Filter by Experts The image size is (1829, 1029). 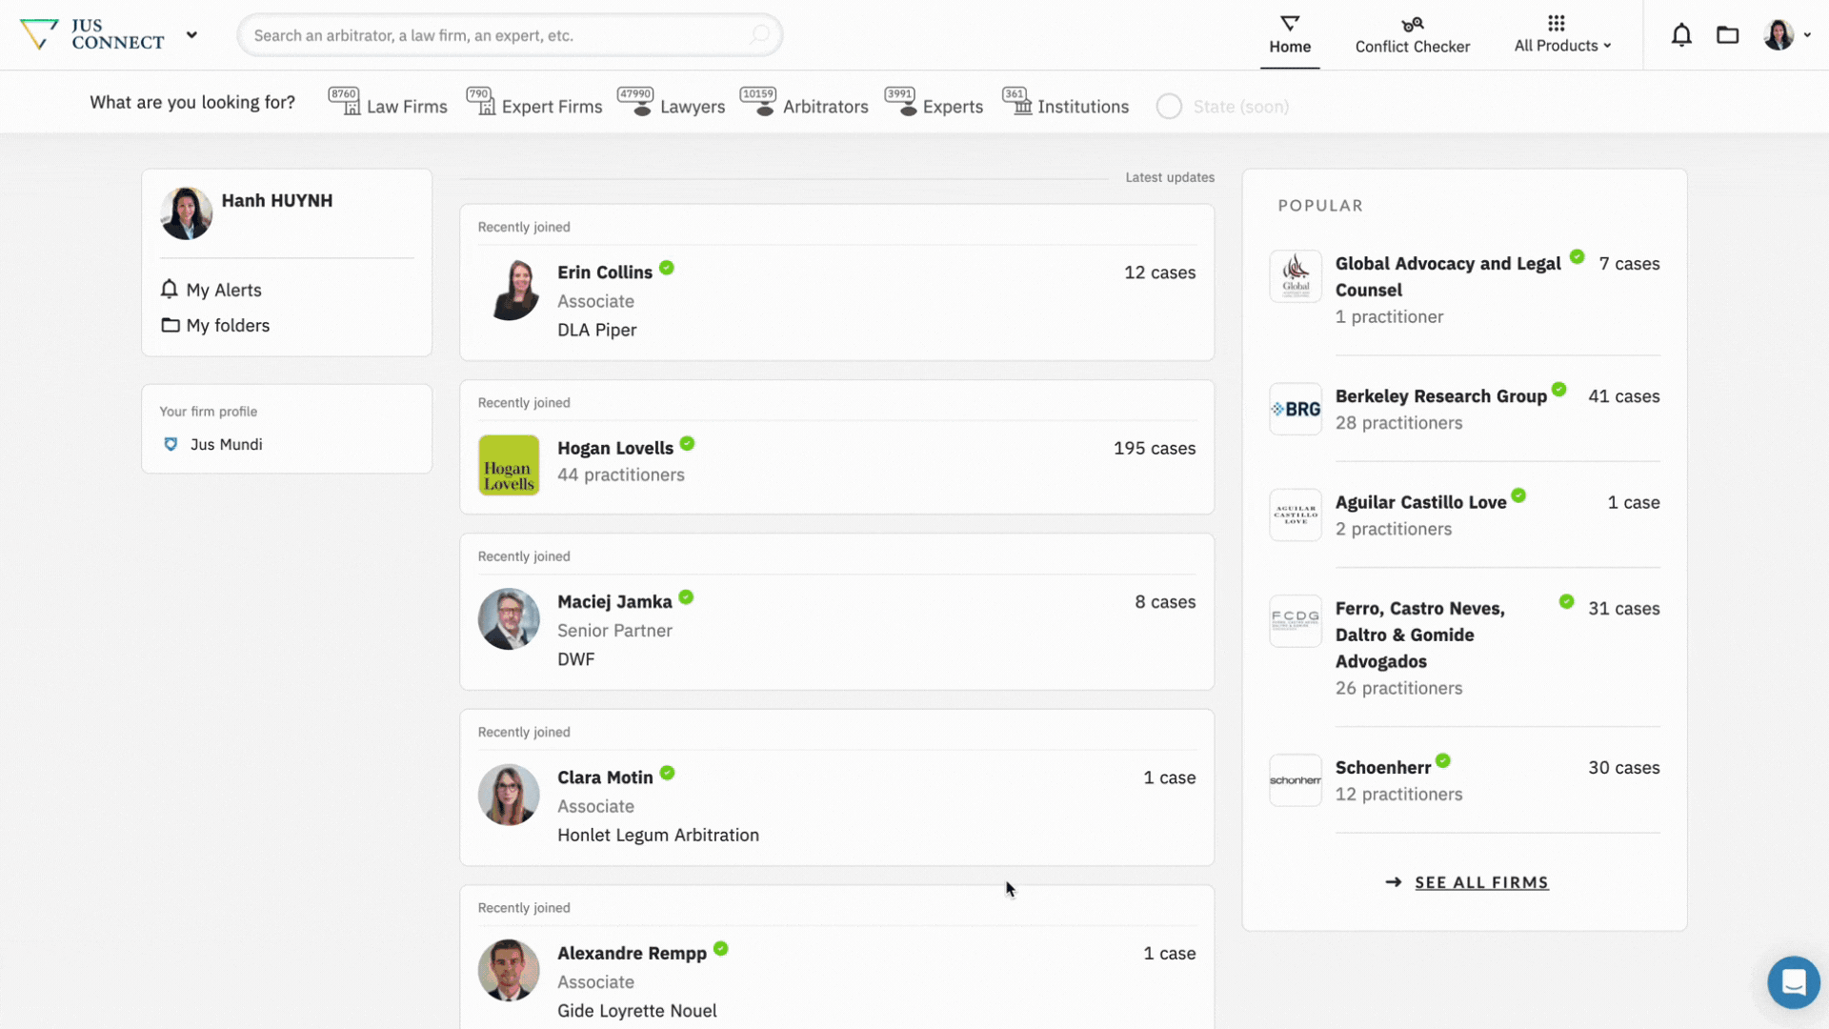tap(934, 103)
